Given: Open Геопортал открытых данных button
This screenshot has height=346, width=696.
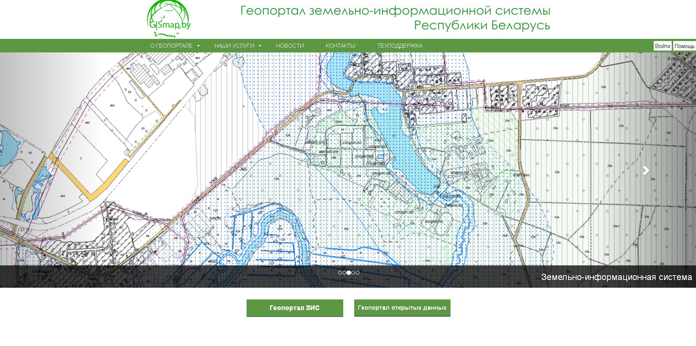Looking at the screenshot, I should (402, 308).
